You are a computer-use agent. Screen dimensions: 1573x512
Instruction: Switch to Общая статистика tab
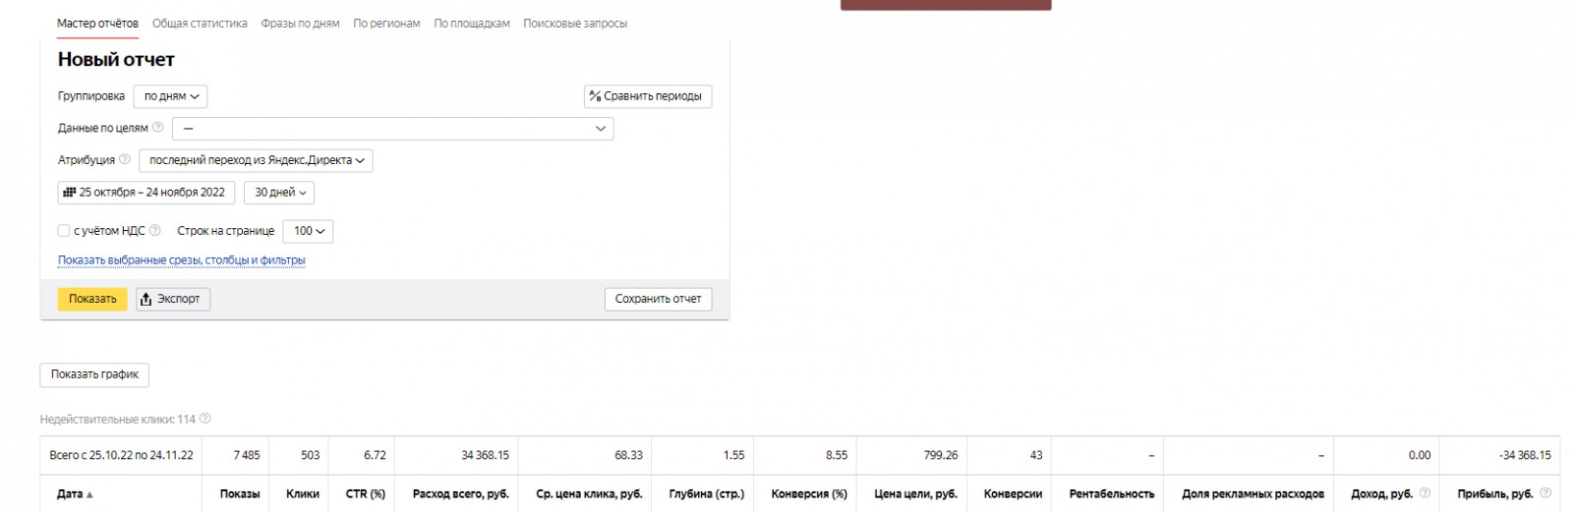(200, 24)
